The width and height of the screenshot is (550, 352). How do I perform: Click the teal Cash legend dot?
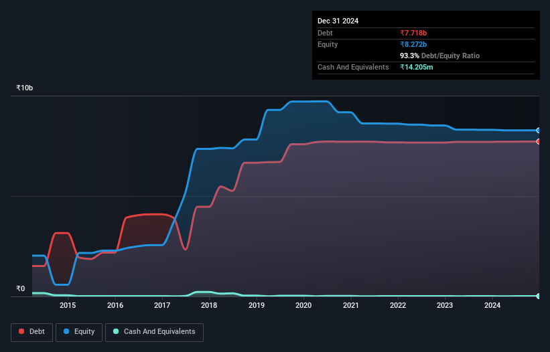point(116,331)
